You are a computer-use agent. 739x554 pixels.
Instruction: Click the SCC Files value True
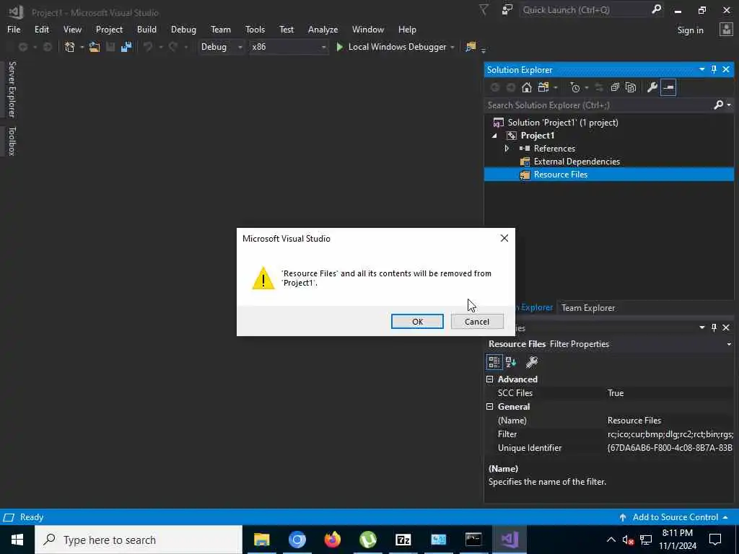coord(616,393)
